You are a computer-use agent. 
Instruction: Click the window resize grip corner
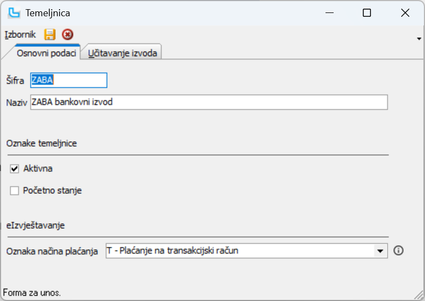pos(418,295)
